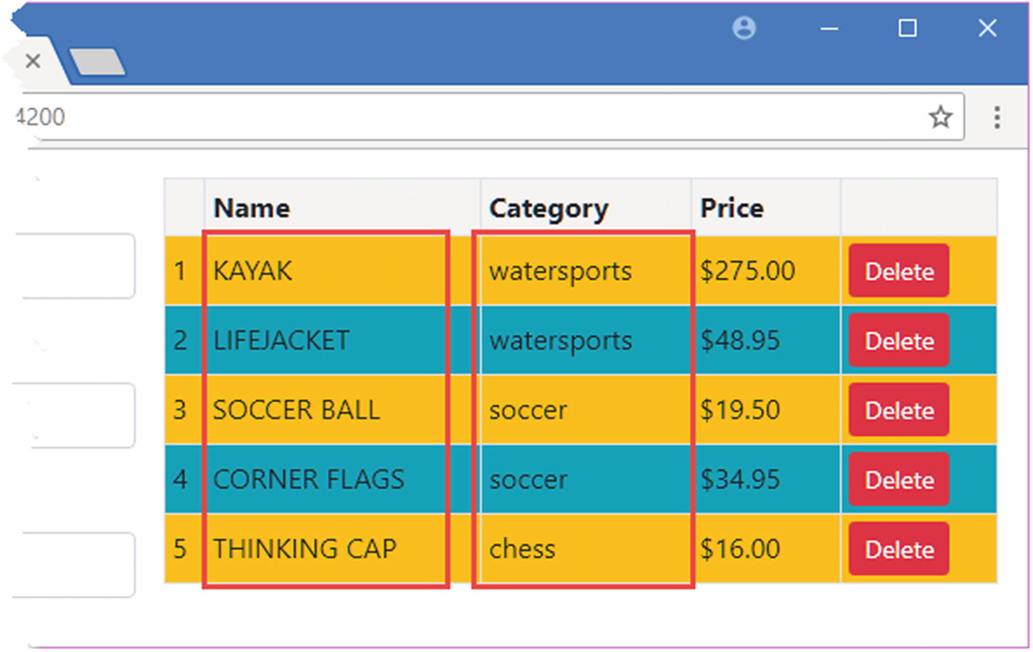Maximize the browser window
The width and height of the screenshot is (1033, 652).
907,28
